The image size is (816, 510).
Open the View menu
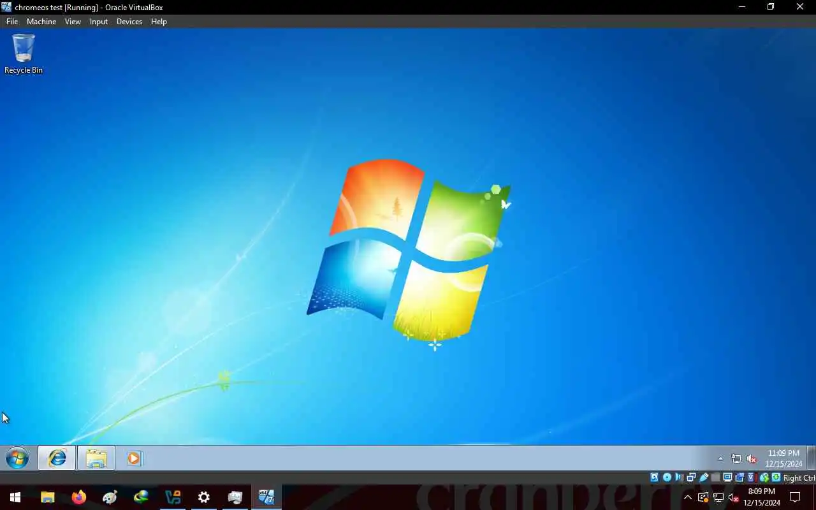pos(73,21)
